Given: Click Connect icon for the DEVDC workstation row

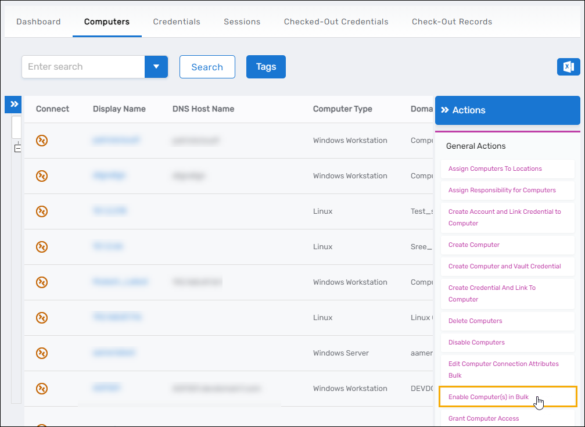Looking at the screenshot, I should pyautogui.click(x=42, y=388).
